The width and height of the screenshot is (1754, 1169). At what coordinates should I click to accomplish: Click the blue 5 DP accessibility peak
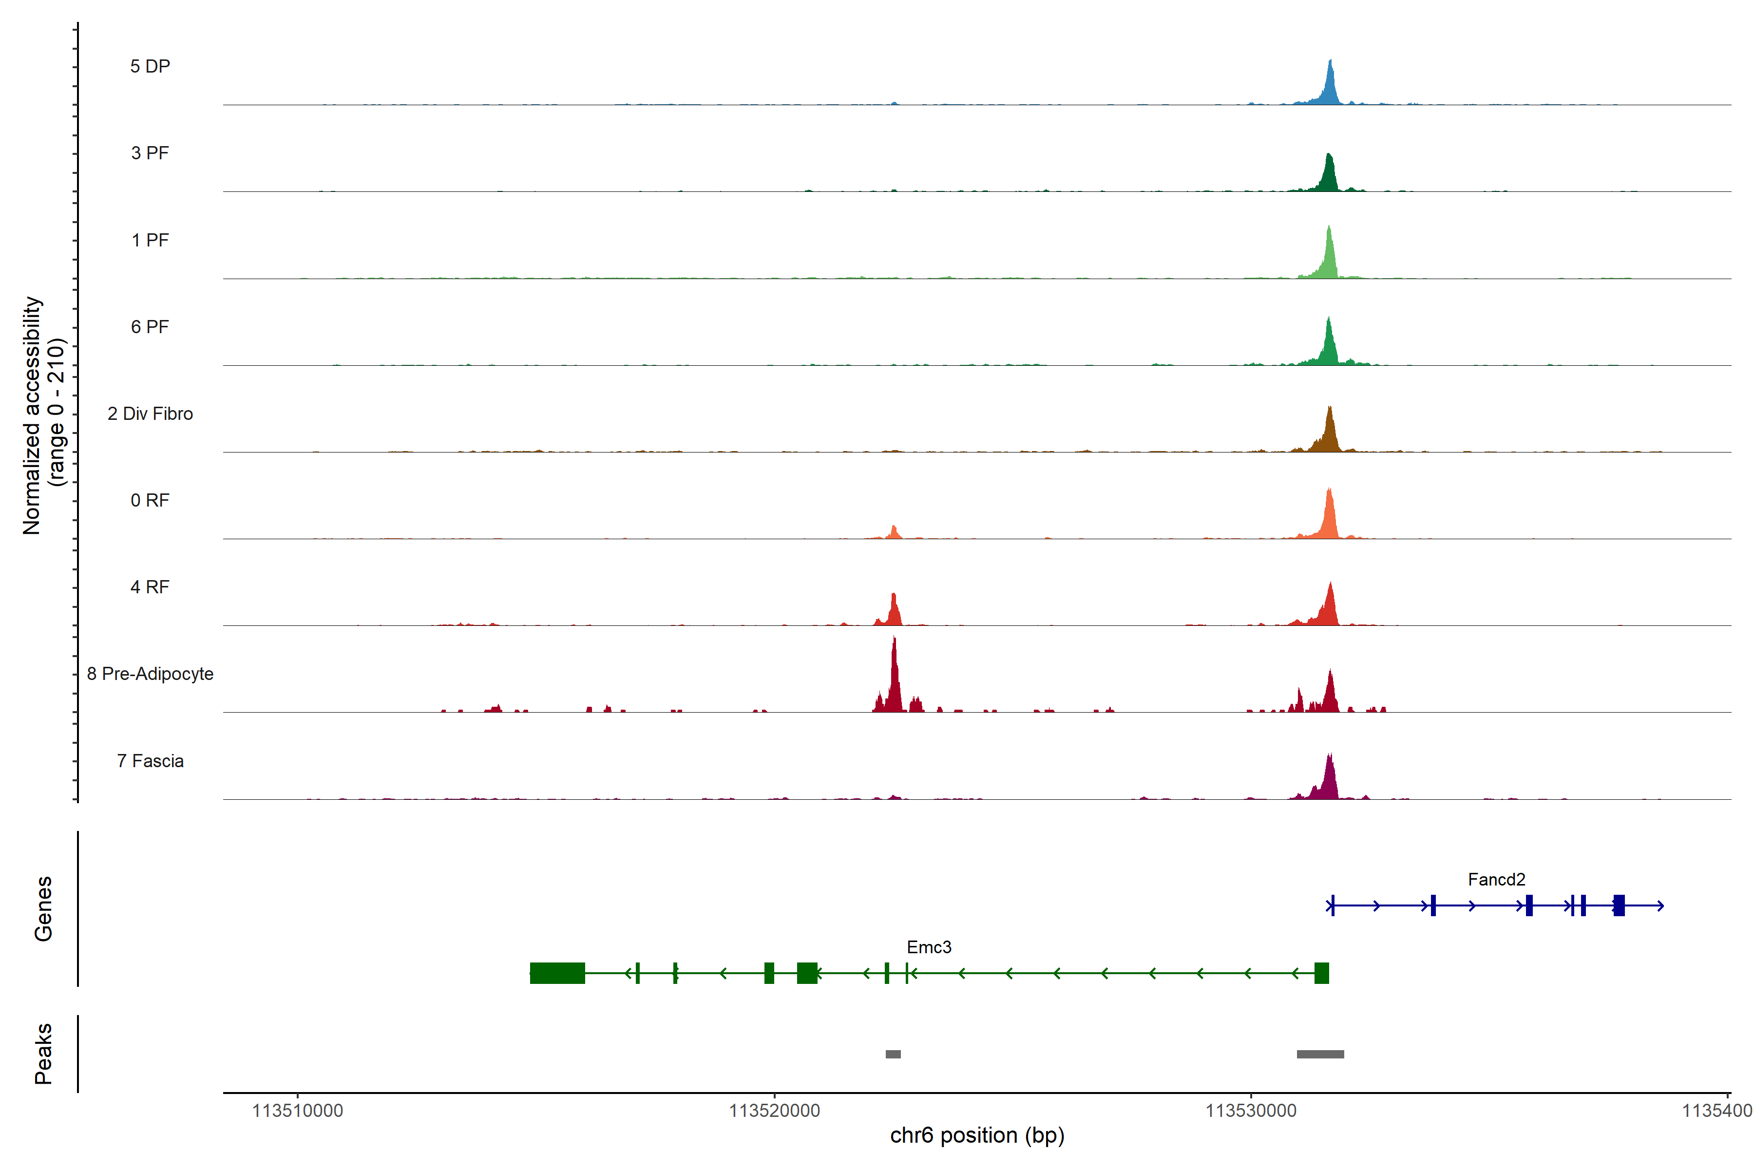click(1330, 86)
